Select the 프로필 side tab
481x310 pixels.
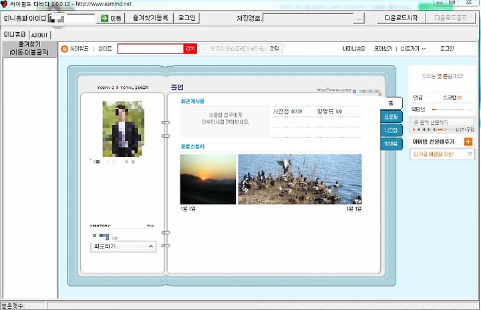pos(391,117)
